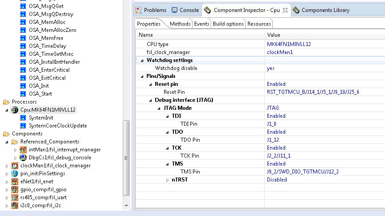Click the i2c0_comp:fsl_i2c component icon
This screenshot has height=216, width=385.
click(14, 205)
